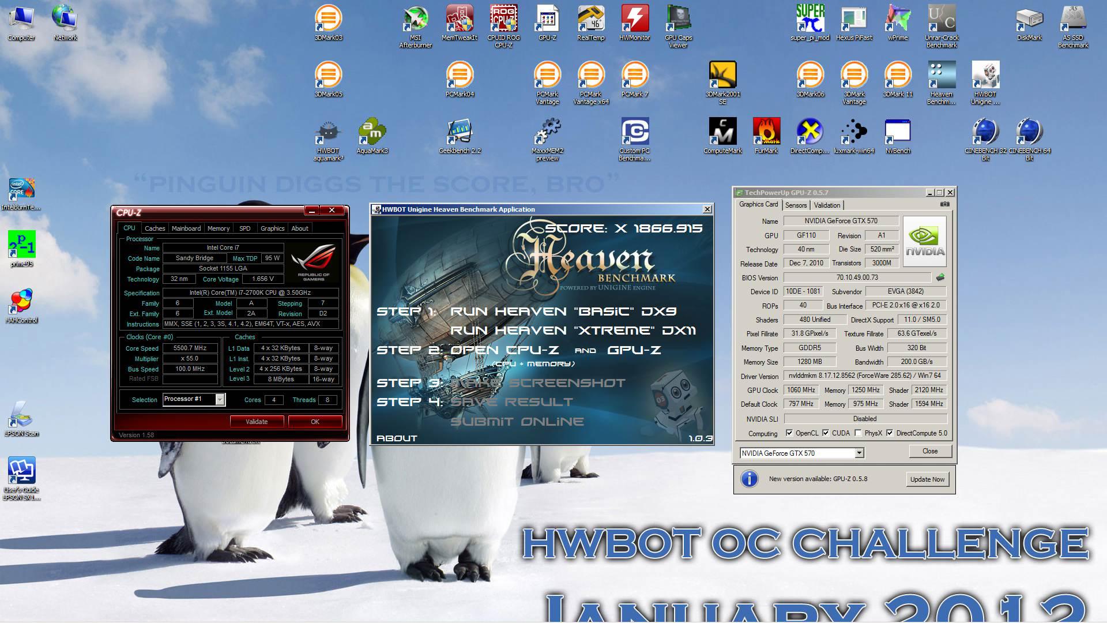Open FAHControl desktop icon
1107x623 pixels.
[21, 306]
